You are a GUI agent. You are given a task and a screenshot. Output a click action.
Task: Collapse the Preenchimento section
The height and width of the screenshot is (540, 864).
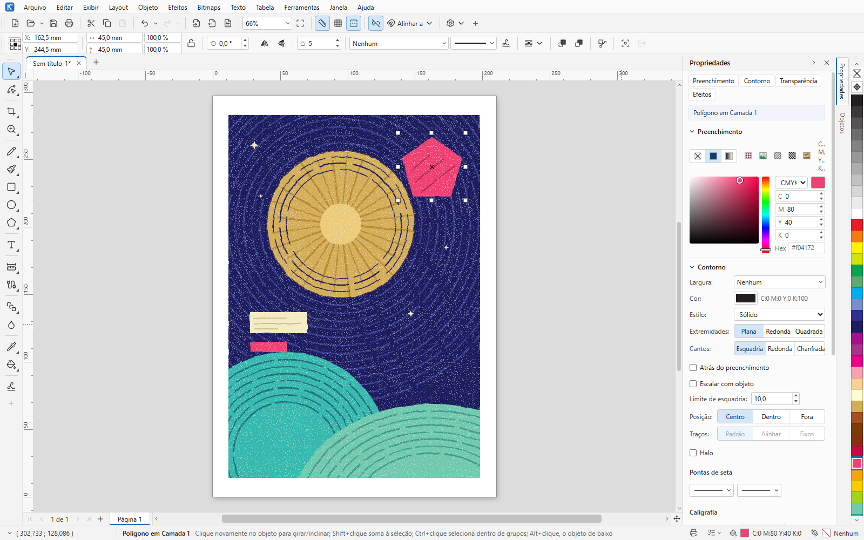pyautogui.click(x=692, y=132)
